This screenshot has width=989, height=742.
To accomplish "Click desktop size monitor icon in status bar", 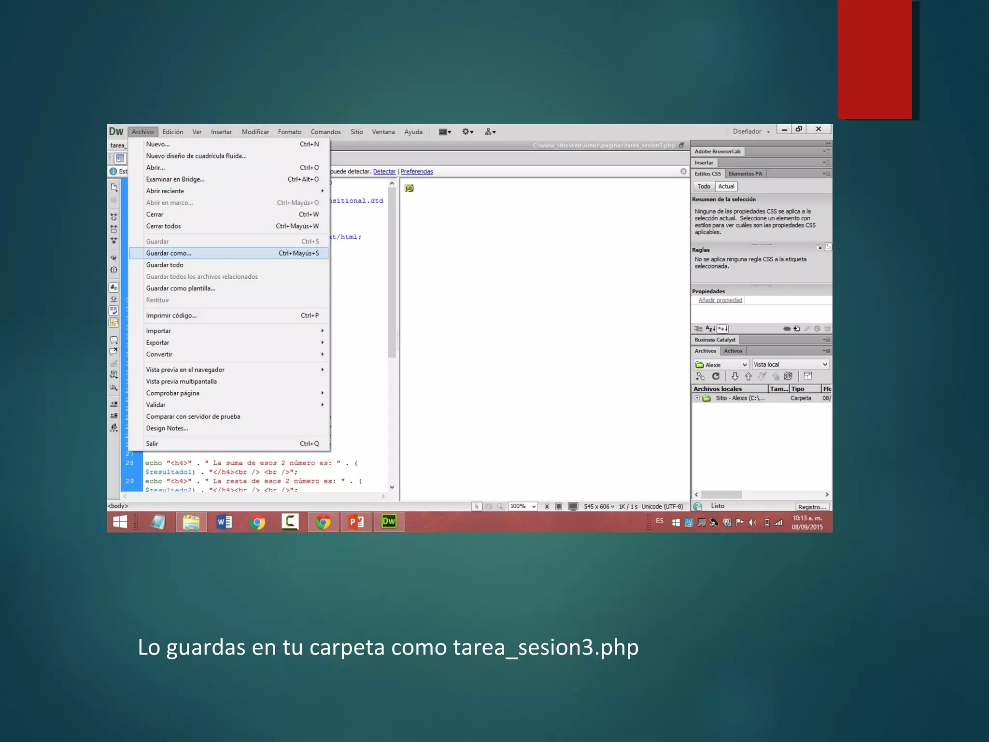I will point(573,506).
